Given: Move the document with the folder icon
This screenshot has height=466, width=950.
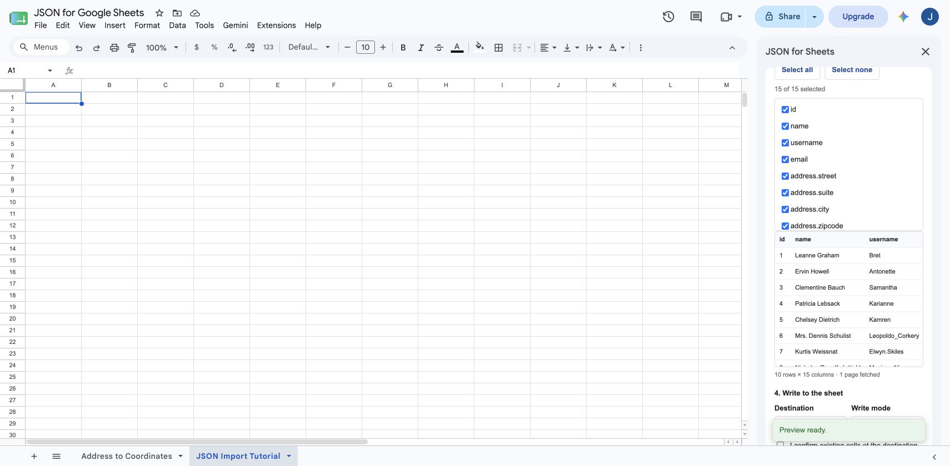Looking at the screenshot, I should click(x=177, y=13).
